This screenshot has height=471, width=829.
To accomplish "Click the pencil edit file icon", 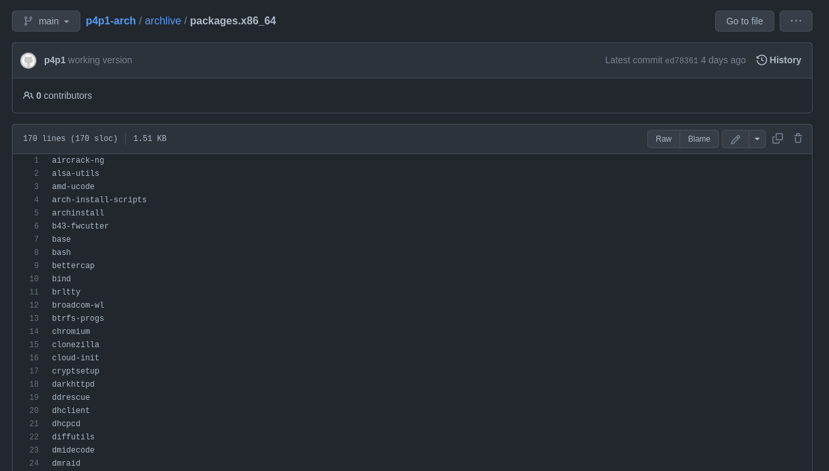I will 735,139.
